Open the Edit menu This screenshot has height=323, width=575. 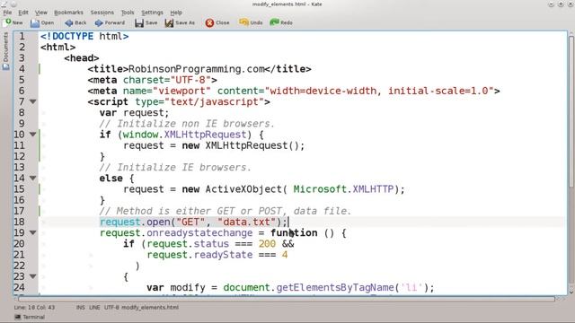coord(23,13)
